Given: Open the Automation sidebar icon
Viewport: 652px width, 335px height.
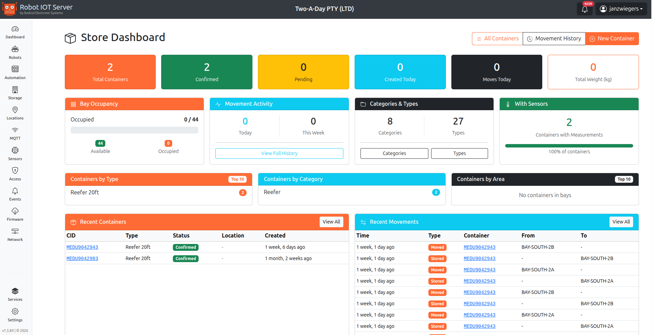Looking at the screenshot, I should click(15, 69).
